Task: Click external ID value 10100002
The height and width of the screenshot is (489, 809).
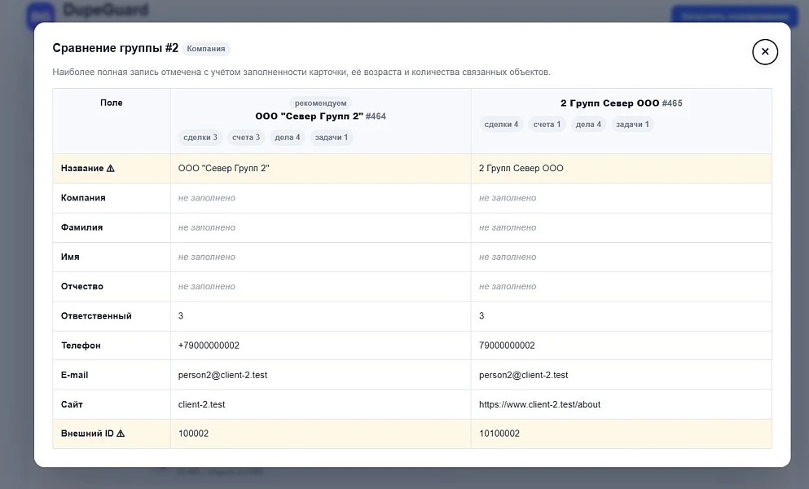Action: pos(499,434)
